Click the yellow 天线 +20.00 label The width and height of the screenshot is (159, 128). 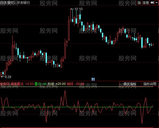[57, 84]
